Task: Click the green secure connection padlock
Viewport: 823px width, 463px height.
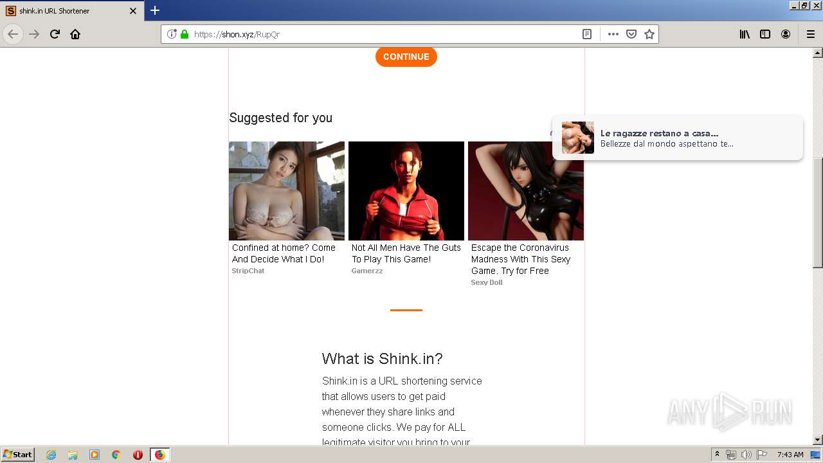Action: (x=185, y=34)
